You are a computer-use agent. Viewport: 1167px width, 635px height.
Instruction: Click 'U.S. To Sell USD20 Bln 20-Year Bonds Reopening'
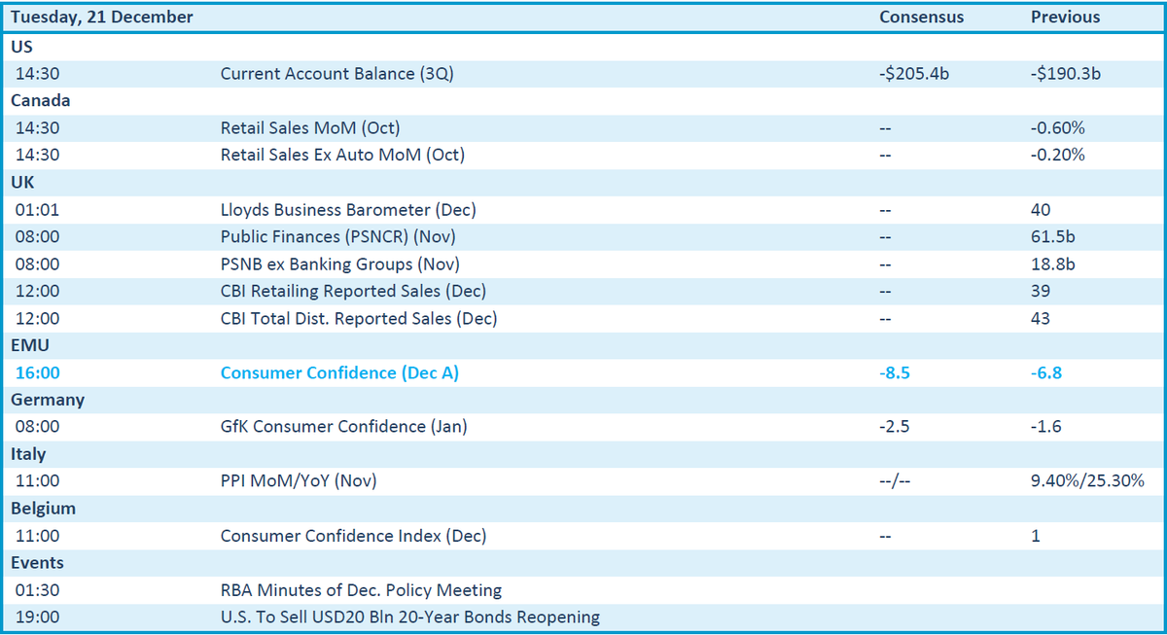click(410, 617)
